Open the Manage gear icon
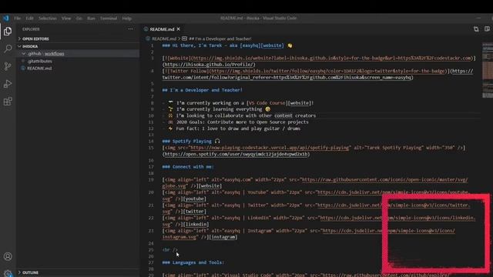The height and width of the screenshot is (277, 493). (8, 273)
